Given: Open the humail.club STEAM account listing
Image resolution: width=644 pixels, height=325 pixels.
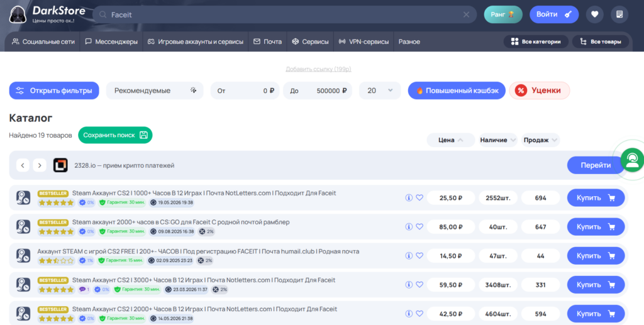Looking at the screenshot, I should click(198, 251).
